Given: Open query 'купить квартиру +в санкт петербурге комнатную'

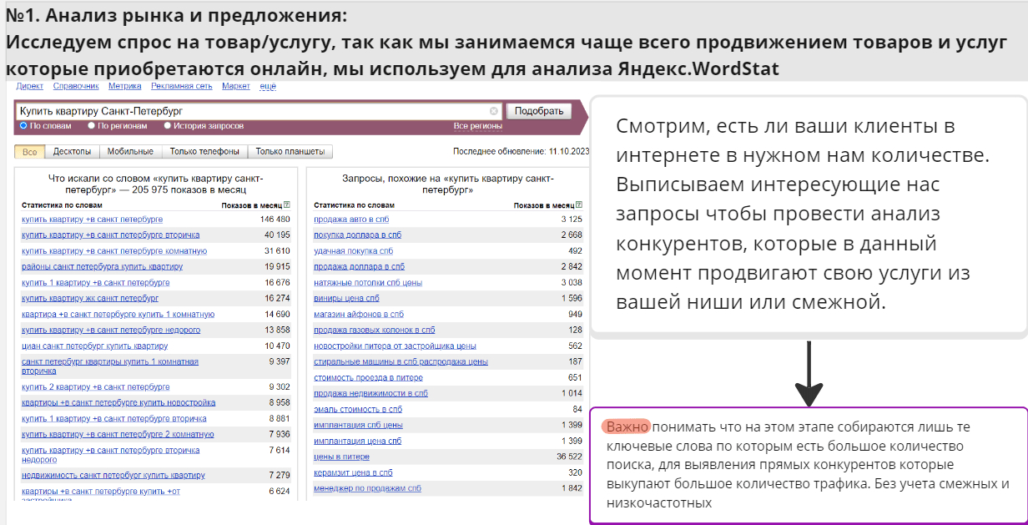Looking at the screenshot, I should (114, 250).
